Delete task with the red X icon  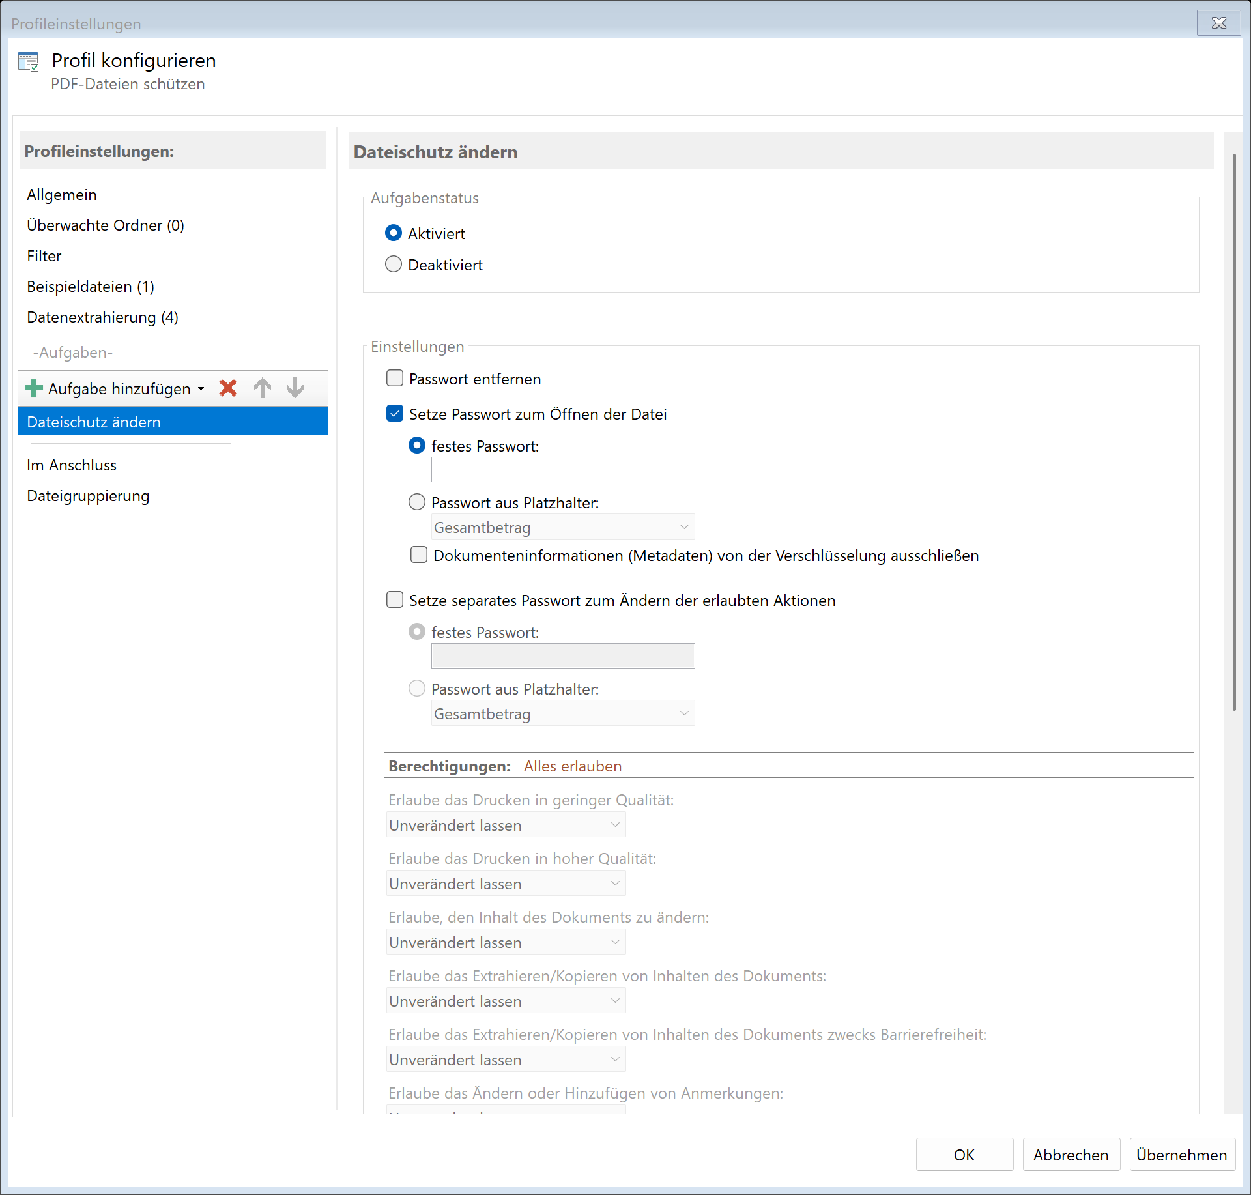pos(228,388)
